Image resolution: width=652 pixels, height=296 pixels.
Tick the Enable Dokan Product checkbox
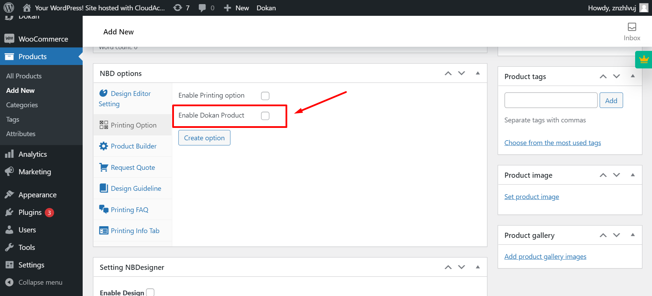pos(265,116)
